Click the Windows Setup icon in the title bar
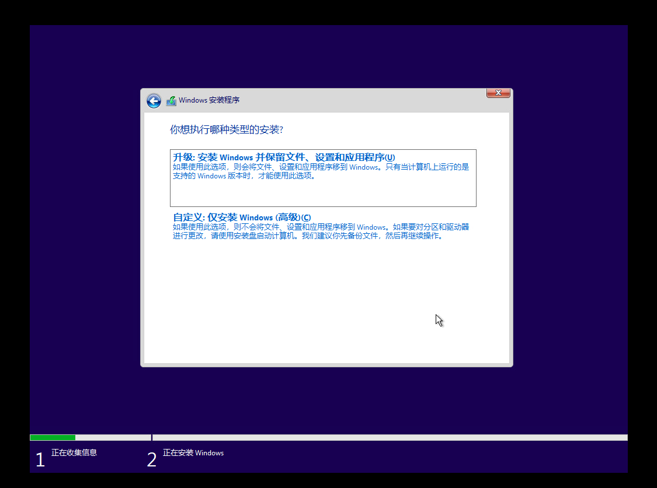657x488 pixels. pos(171,101)
